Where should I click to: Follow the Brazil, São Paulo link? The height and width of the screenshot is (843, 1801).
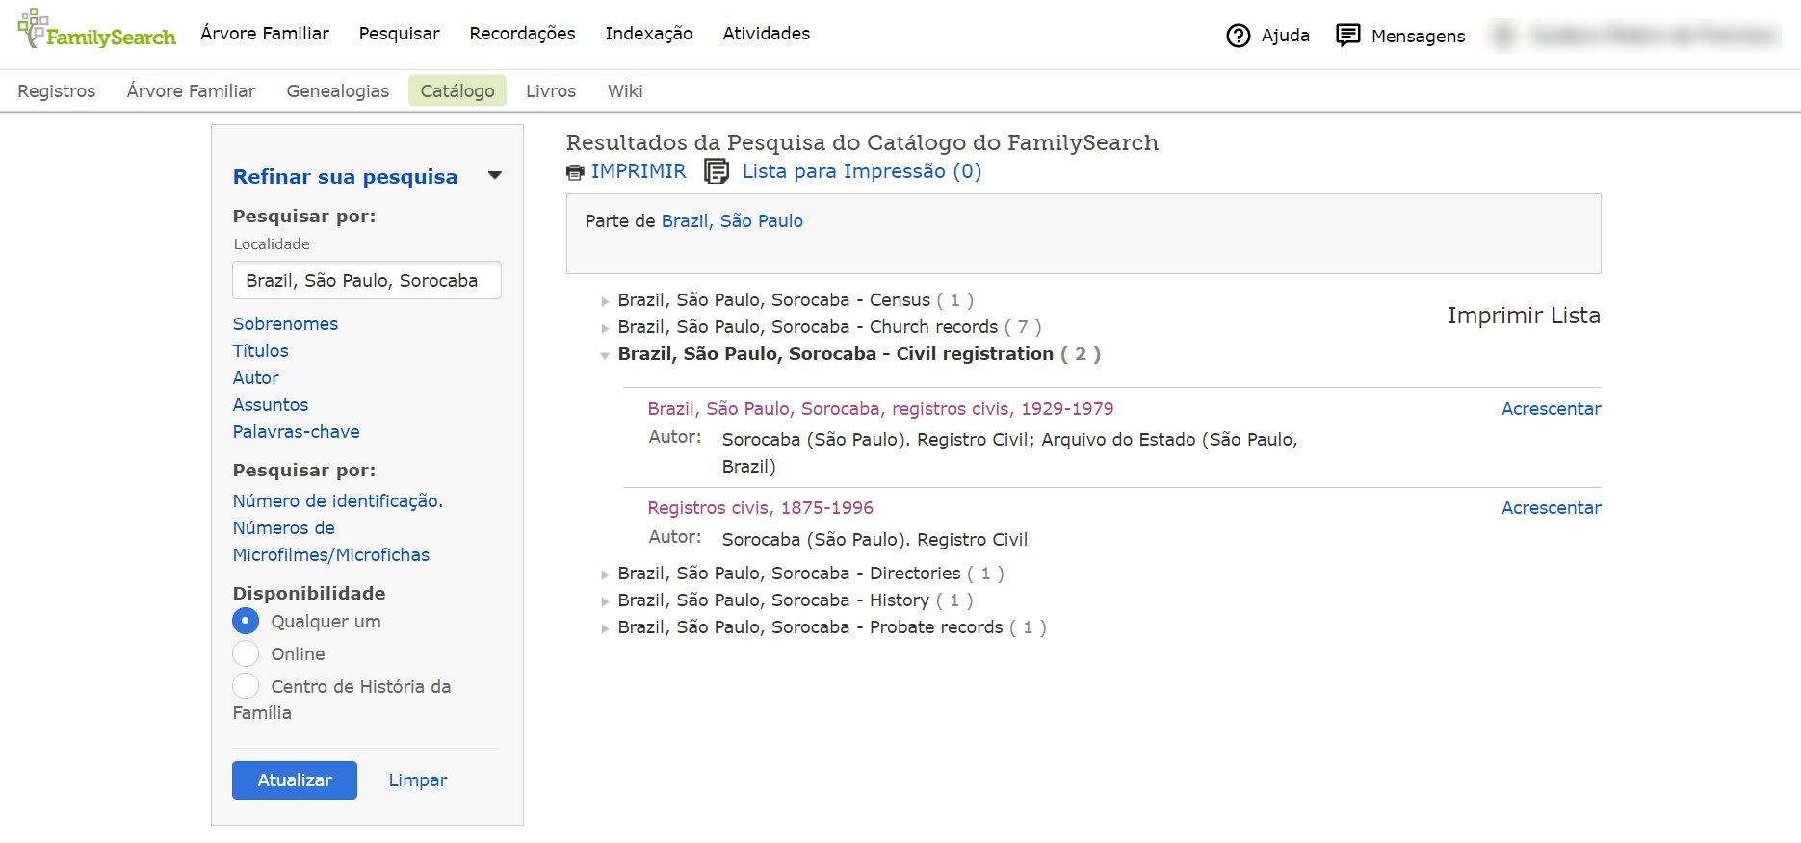732,221
